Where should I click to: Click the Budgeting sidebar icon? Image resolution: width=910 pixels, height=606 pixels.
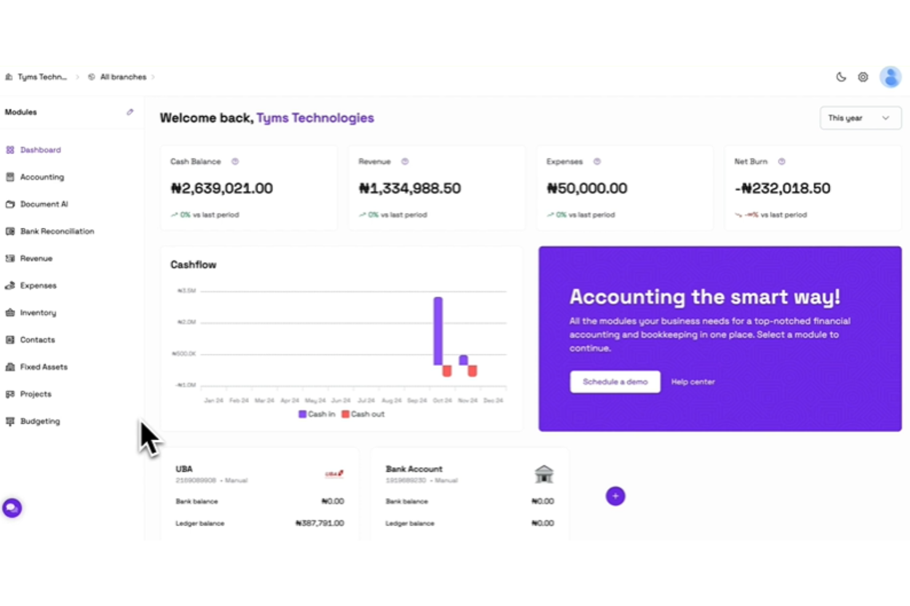pyautogui.click(x=10, y=421)
